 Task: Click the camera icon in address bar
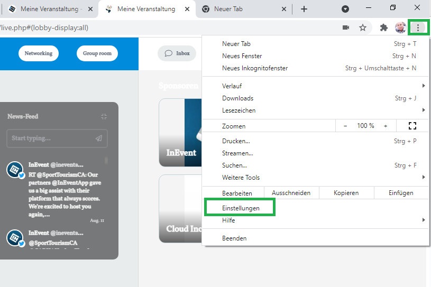346,27
